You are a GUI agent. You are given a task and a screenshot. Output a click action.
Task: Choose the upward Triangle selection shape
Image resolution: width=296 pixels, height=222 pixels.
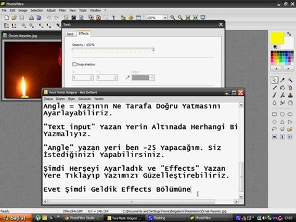click(x=282, y=122)
